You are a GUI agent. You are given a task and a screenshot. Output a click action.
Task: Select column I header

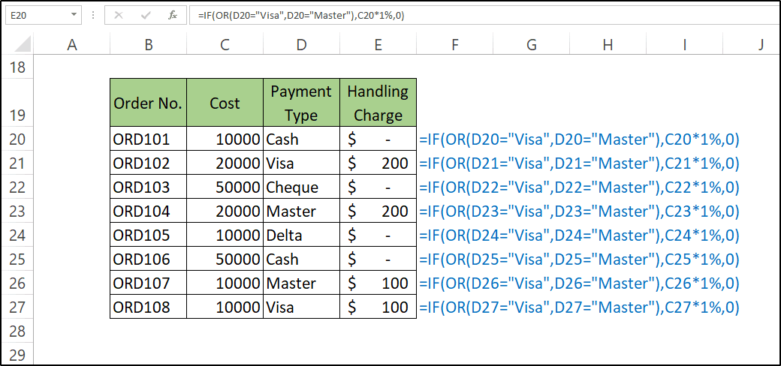(684, 45)
